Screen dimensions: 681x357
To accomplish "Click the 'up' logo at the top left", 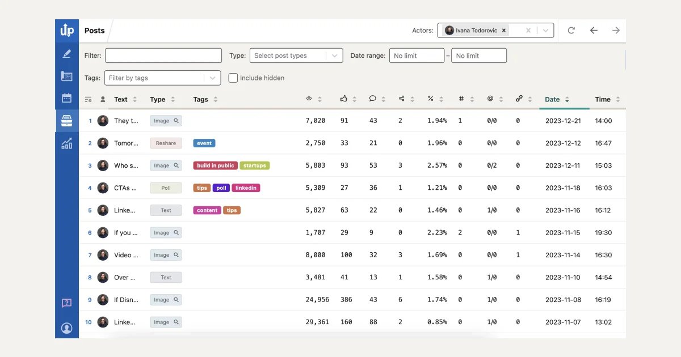I will [67, 31].
